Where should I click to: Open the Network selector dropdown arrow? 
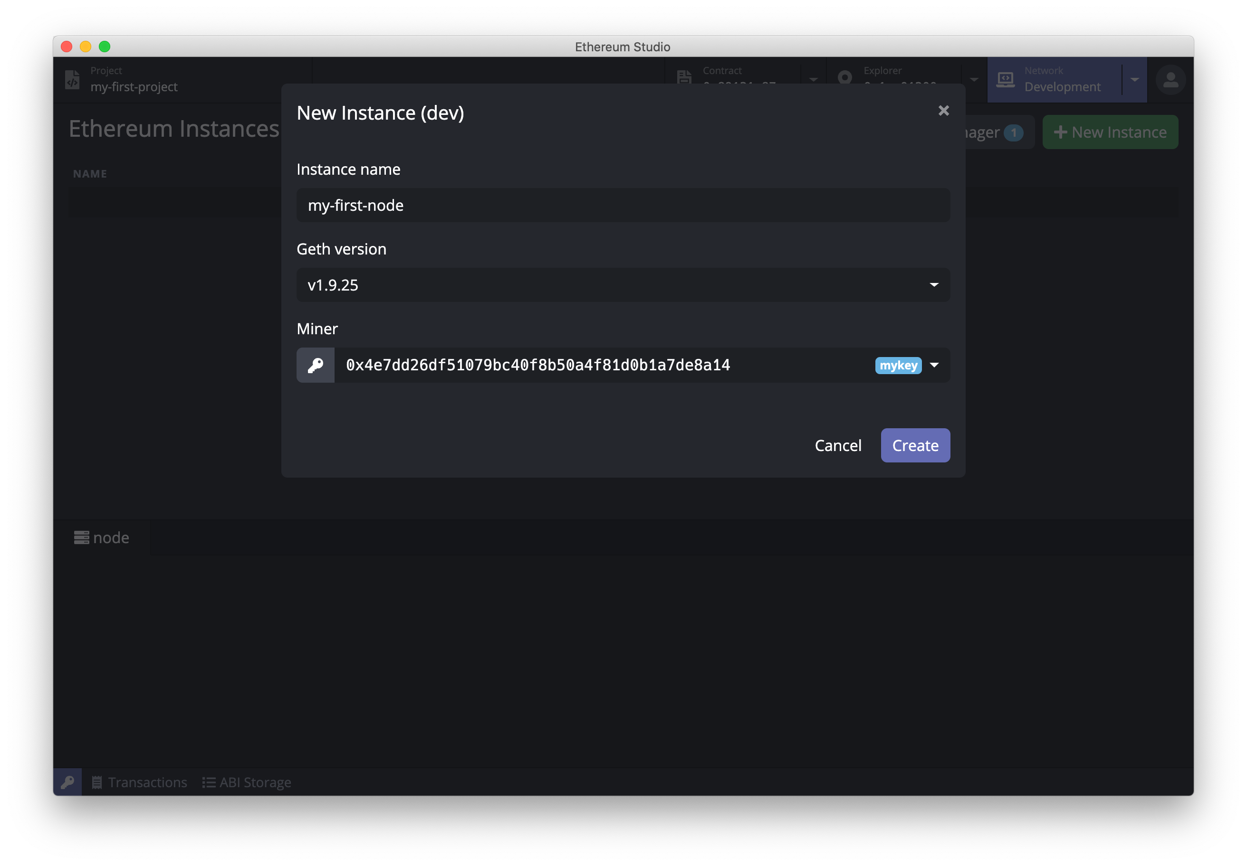(x=1134, y=80)
